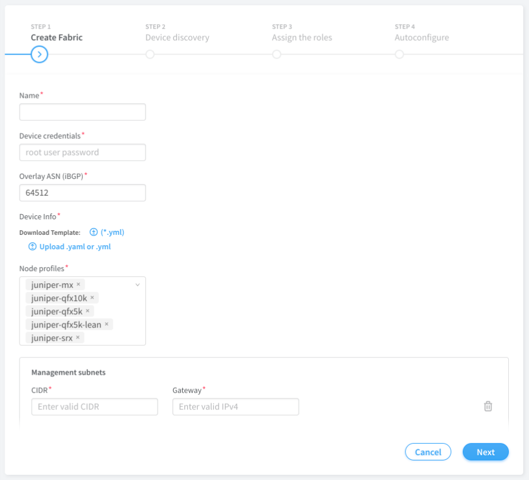This screenshot has height=480, width=529.
Task: Click the download template (*.yml) icon
Action: (94, 233)
